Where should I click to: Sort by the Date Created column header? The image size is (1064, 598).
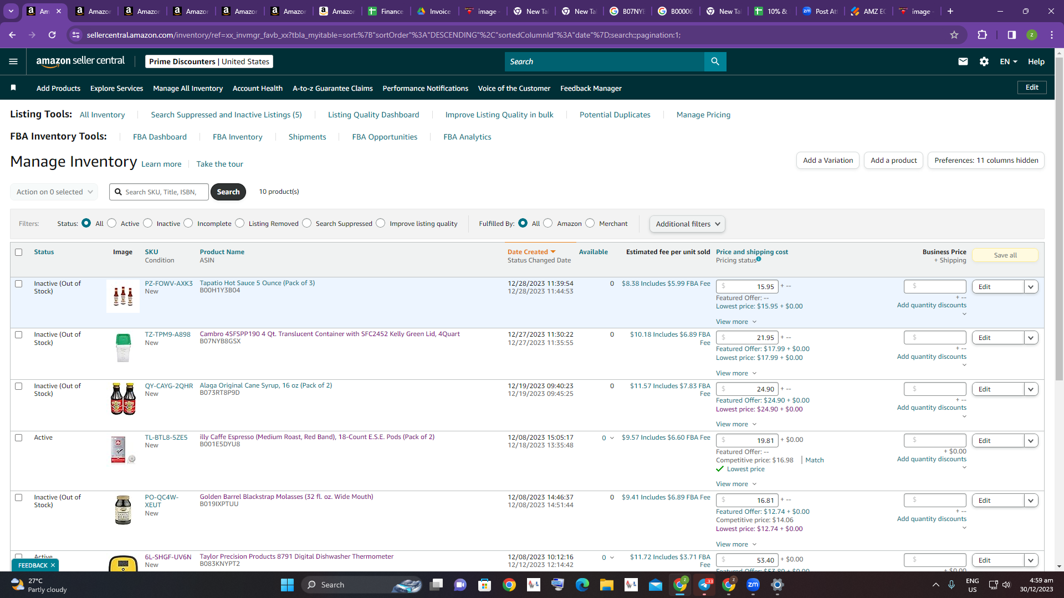click(x=531, y=252)
